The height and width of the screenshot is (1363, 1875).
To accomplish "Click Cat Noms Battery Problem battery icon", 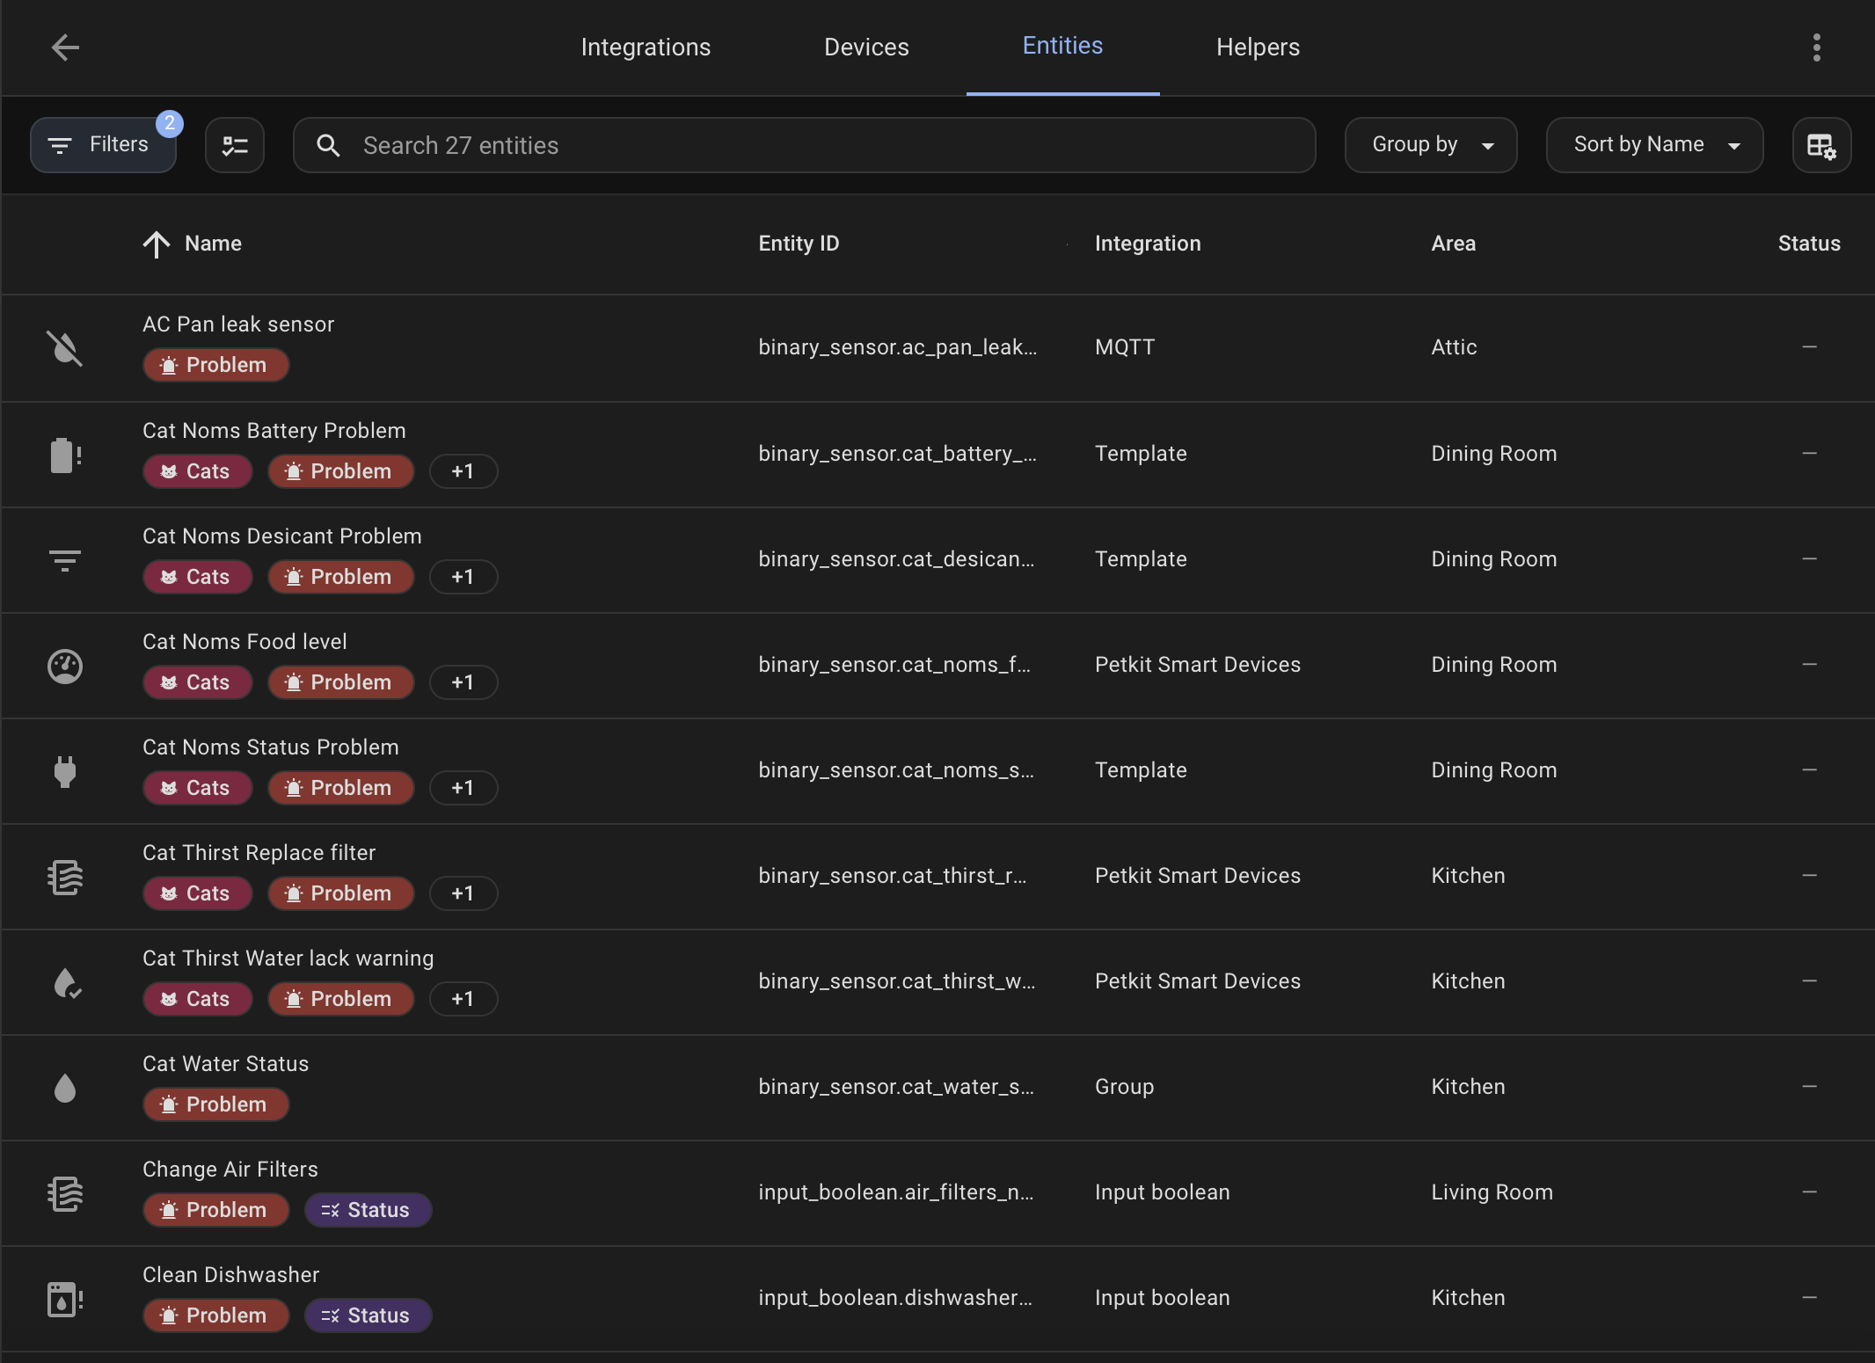I will click(x=64, y=455).
